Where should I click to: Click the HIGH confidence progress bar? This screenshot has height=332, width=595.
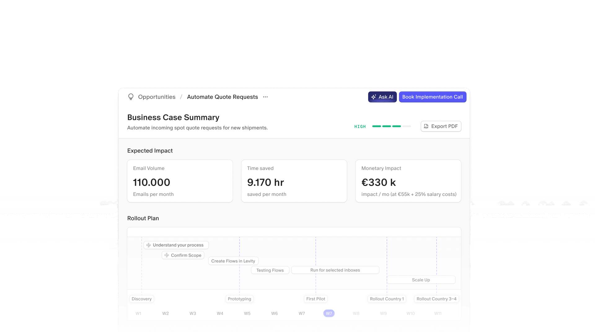(x=391, y=126)
